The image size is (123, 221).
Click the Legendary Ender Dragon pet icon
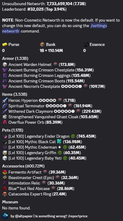(5, 136)
